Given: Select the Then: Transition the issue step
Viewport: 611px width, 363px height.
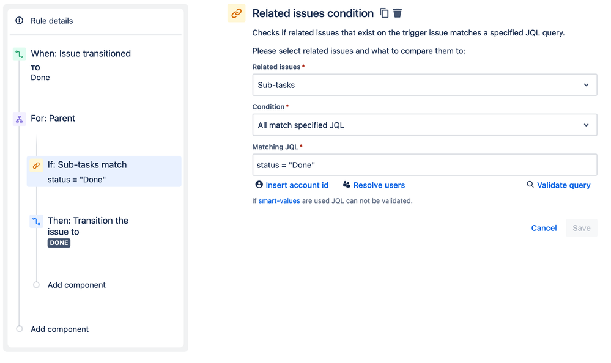Looking at the screenshot, I should 88,226.
